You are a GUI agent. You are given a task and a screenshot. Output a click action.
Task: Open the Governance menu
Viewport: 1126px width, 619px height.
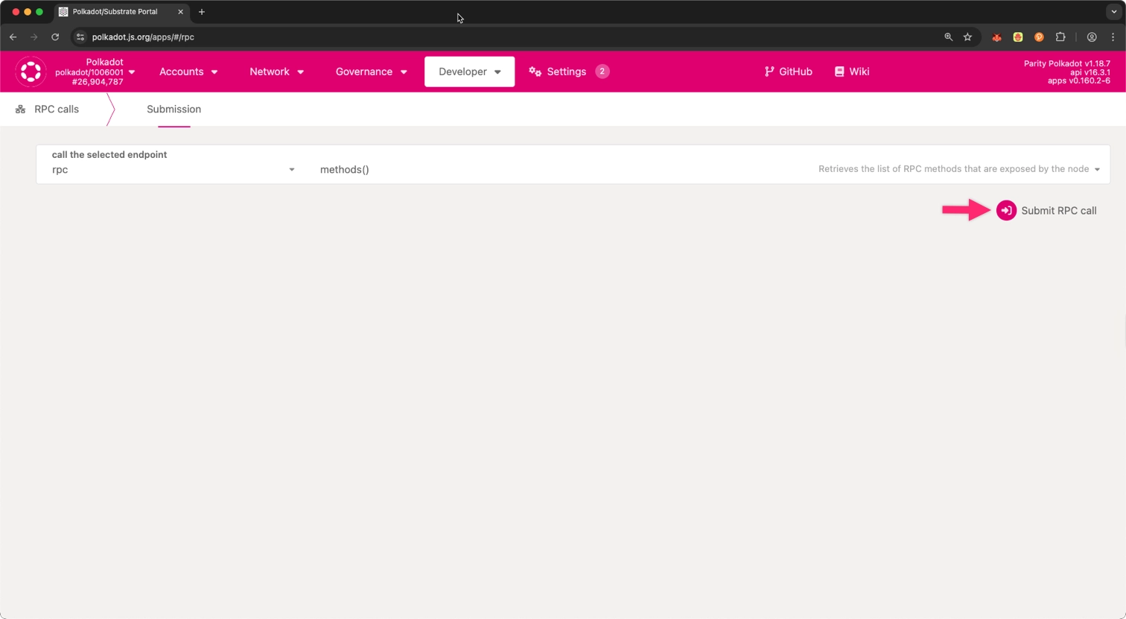tap(371, 72)
